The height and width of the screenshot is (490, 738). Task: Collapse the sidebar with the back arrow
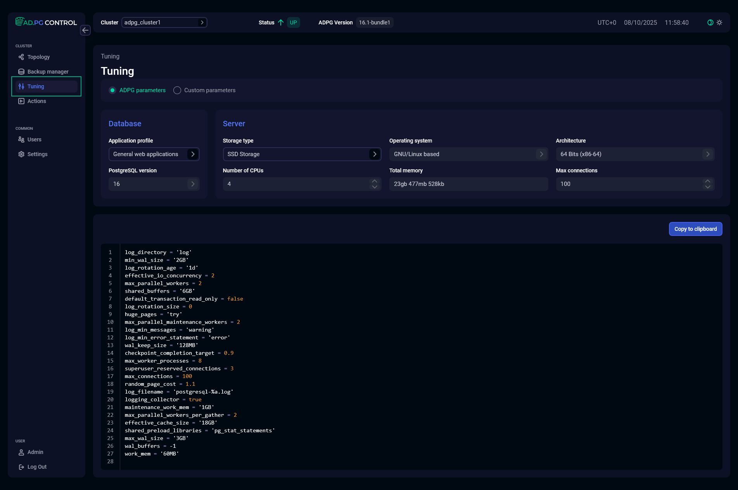pos(85,30)
